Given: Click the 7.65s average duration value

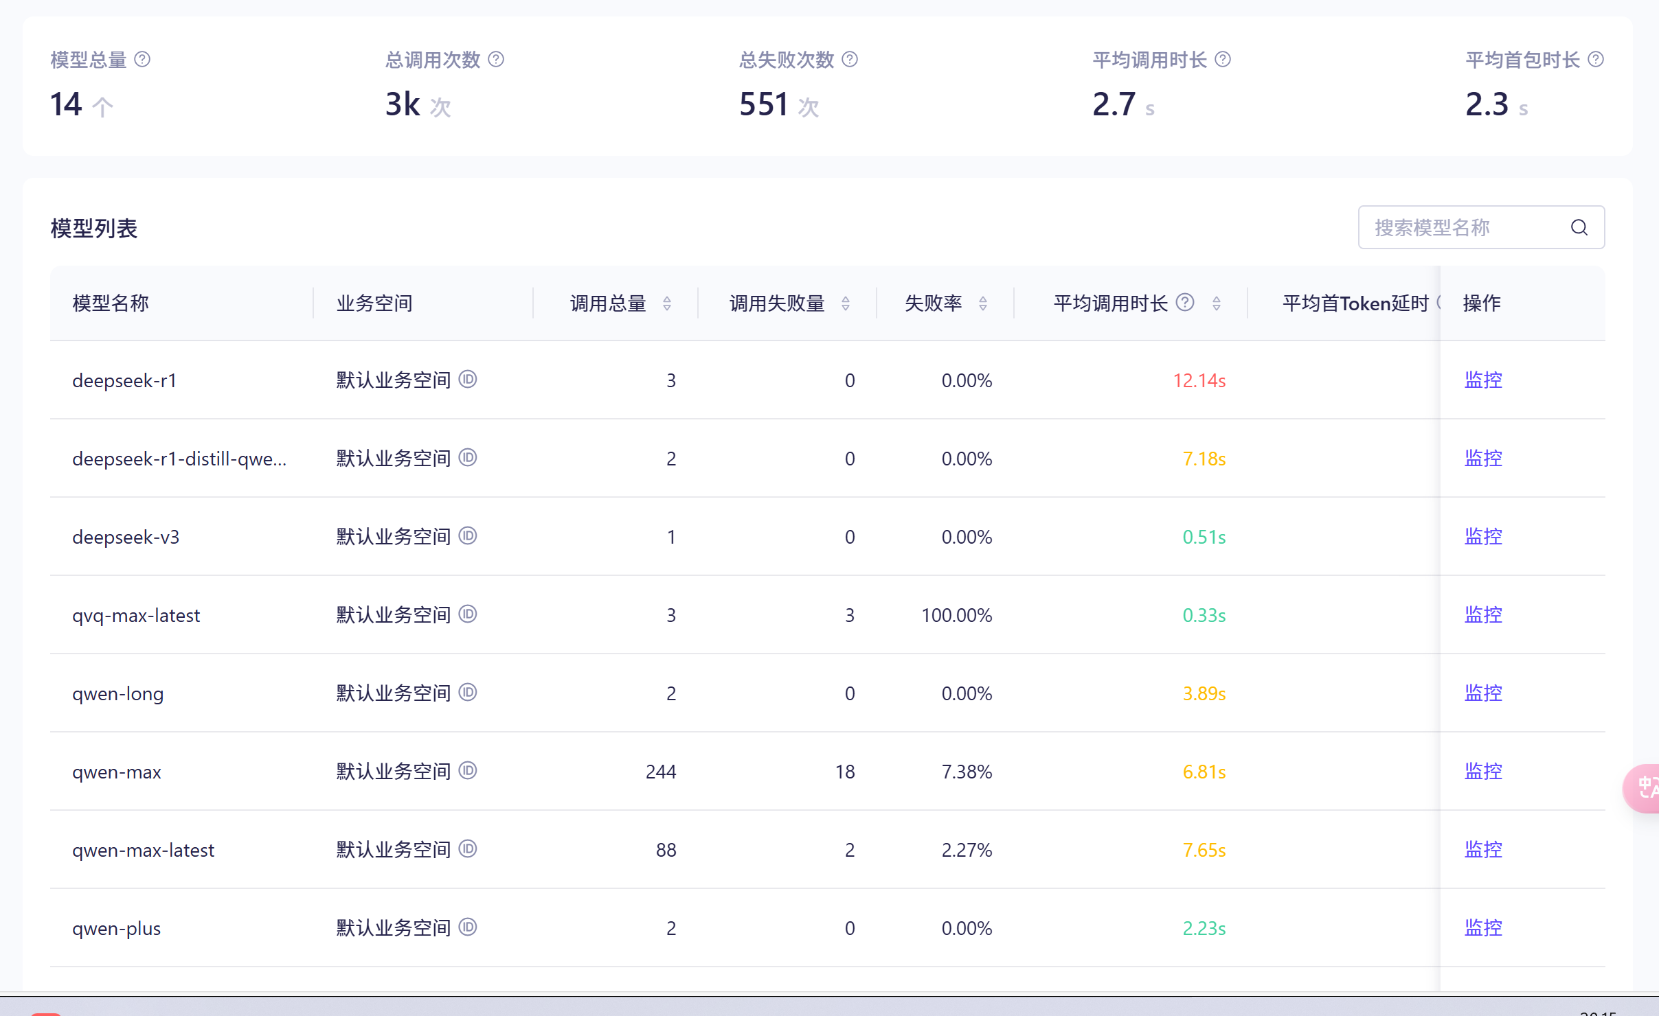Looking at the screenshot, I should click(1204, 850).
